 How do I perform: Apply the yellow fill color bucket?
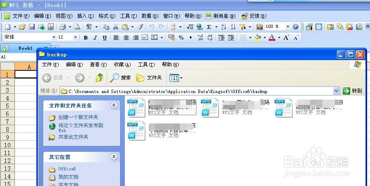(258, 37)
